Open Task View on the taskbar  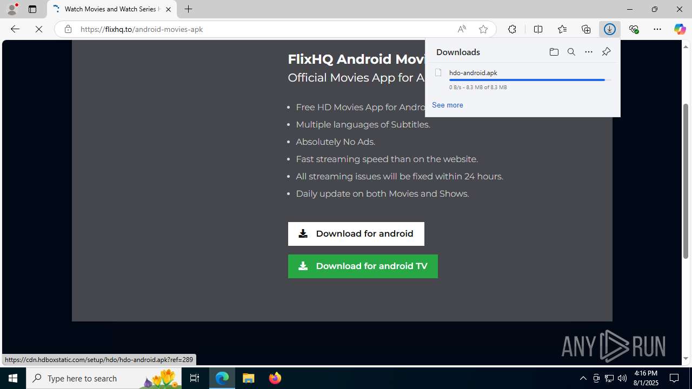click(x=195, y=378)
